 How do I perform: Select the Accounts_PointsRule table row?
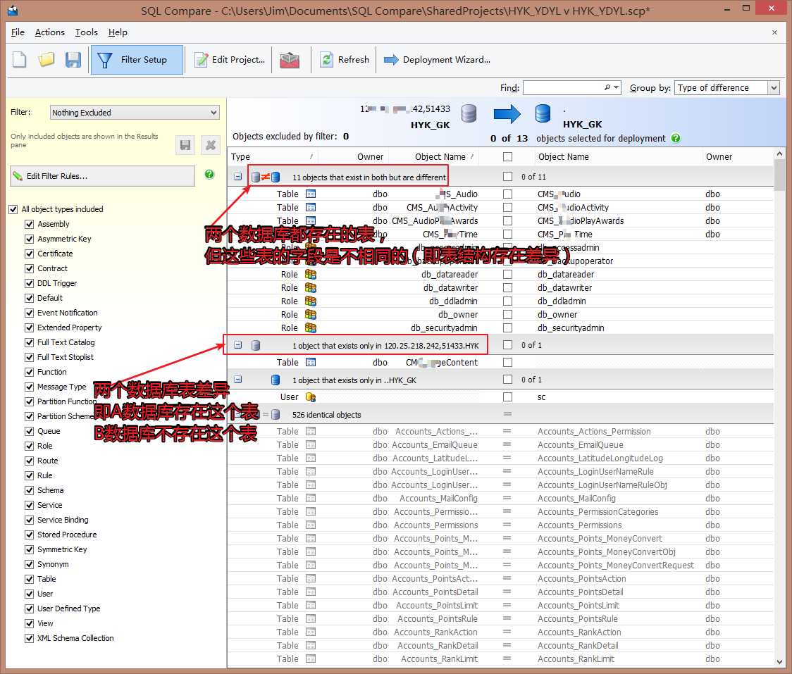pos(500,618)
